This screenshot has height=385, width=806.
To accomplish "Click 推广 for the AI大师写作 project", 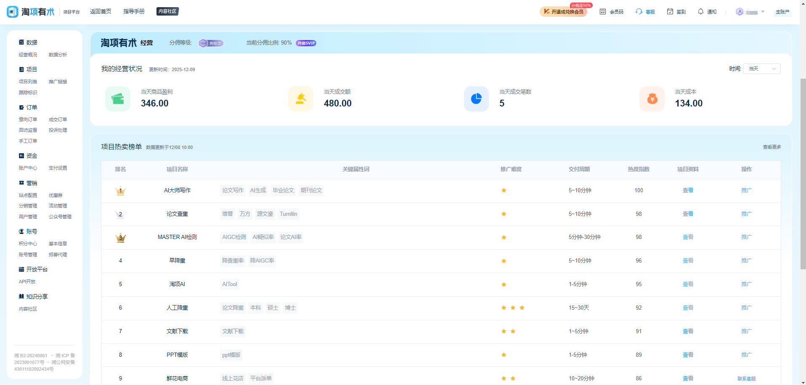I will click(x=746, y=190).
